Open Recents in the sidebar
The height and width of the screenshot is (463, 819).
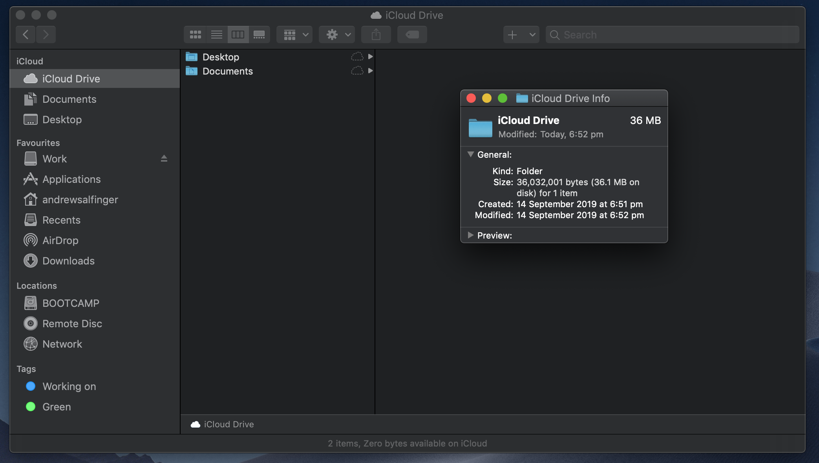[x=95, y=220]
